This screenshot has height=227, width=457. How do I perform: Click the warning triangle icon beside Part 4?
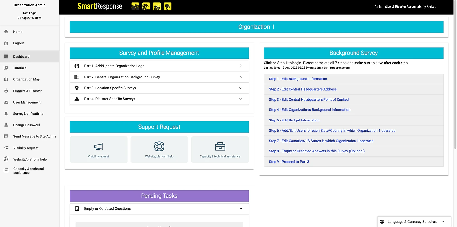(x=77, y=99)
